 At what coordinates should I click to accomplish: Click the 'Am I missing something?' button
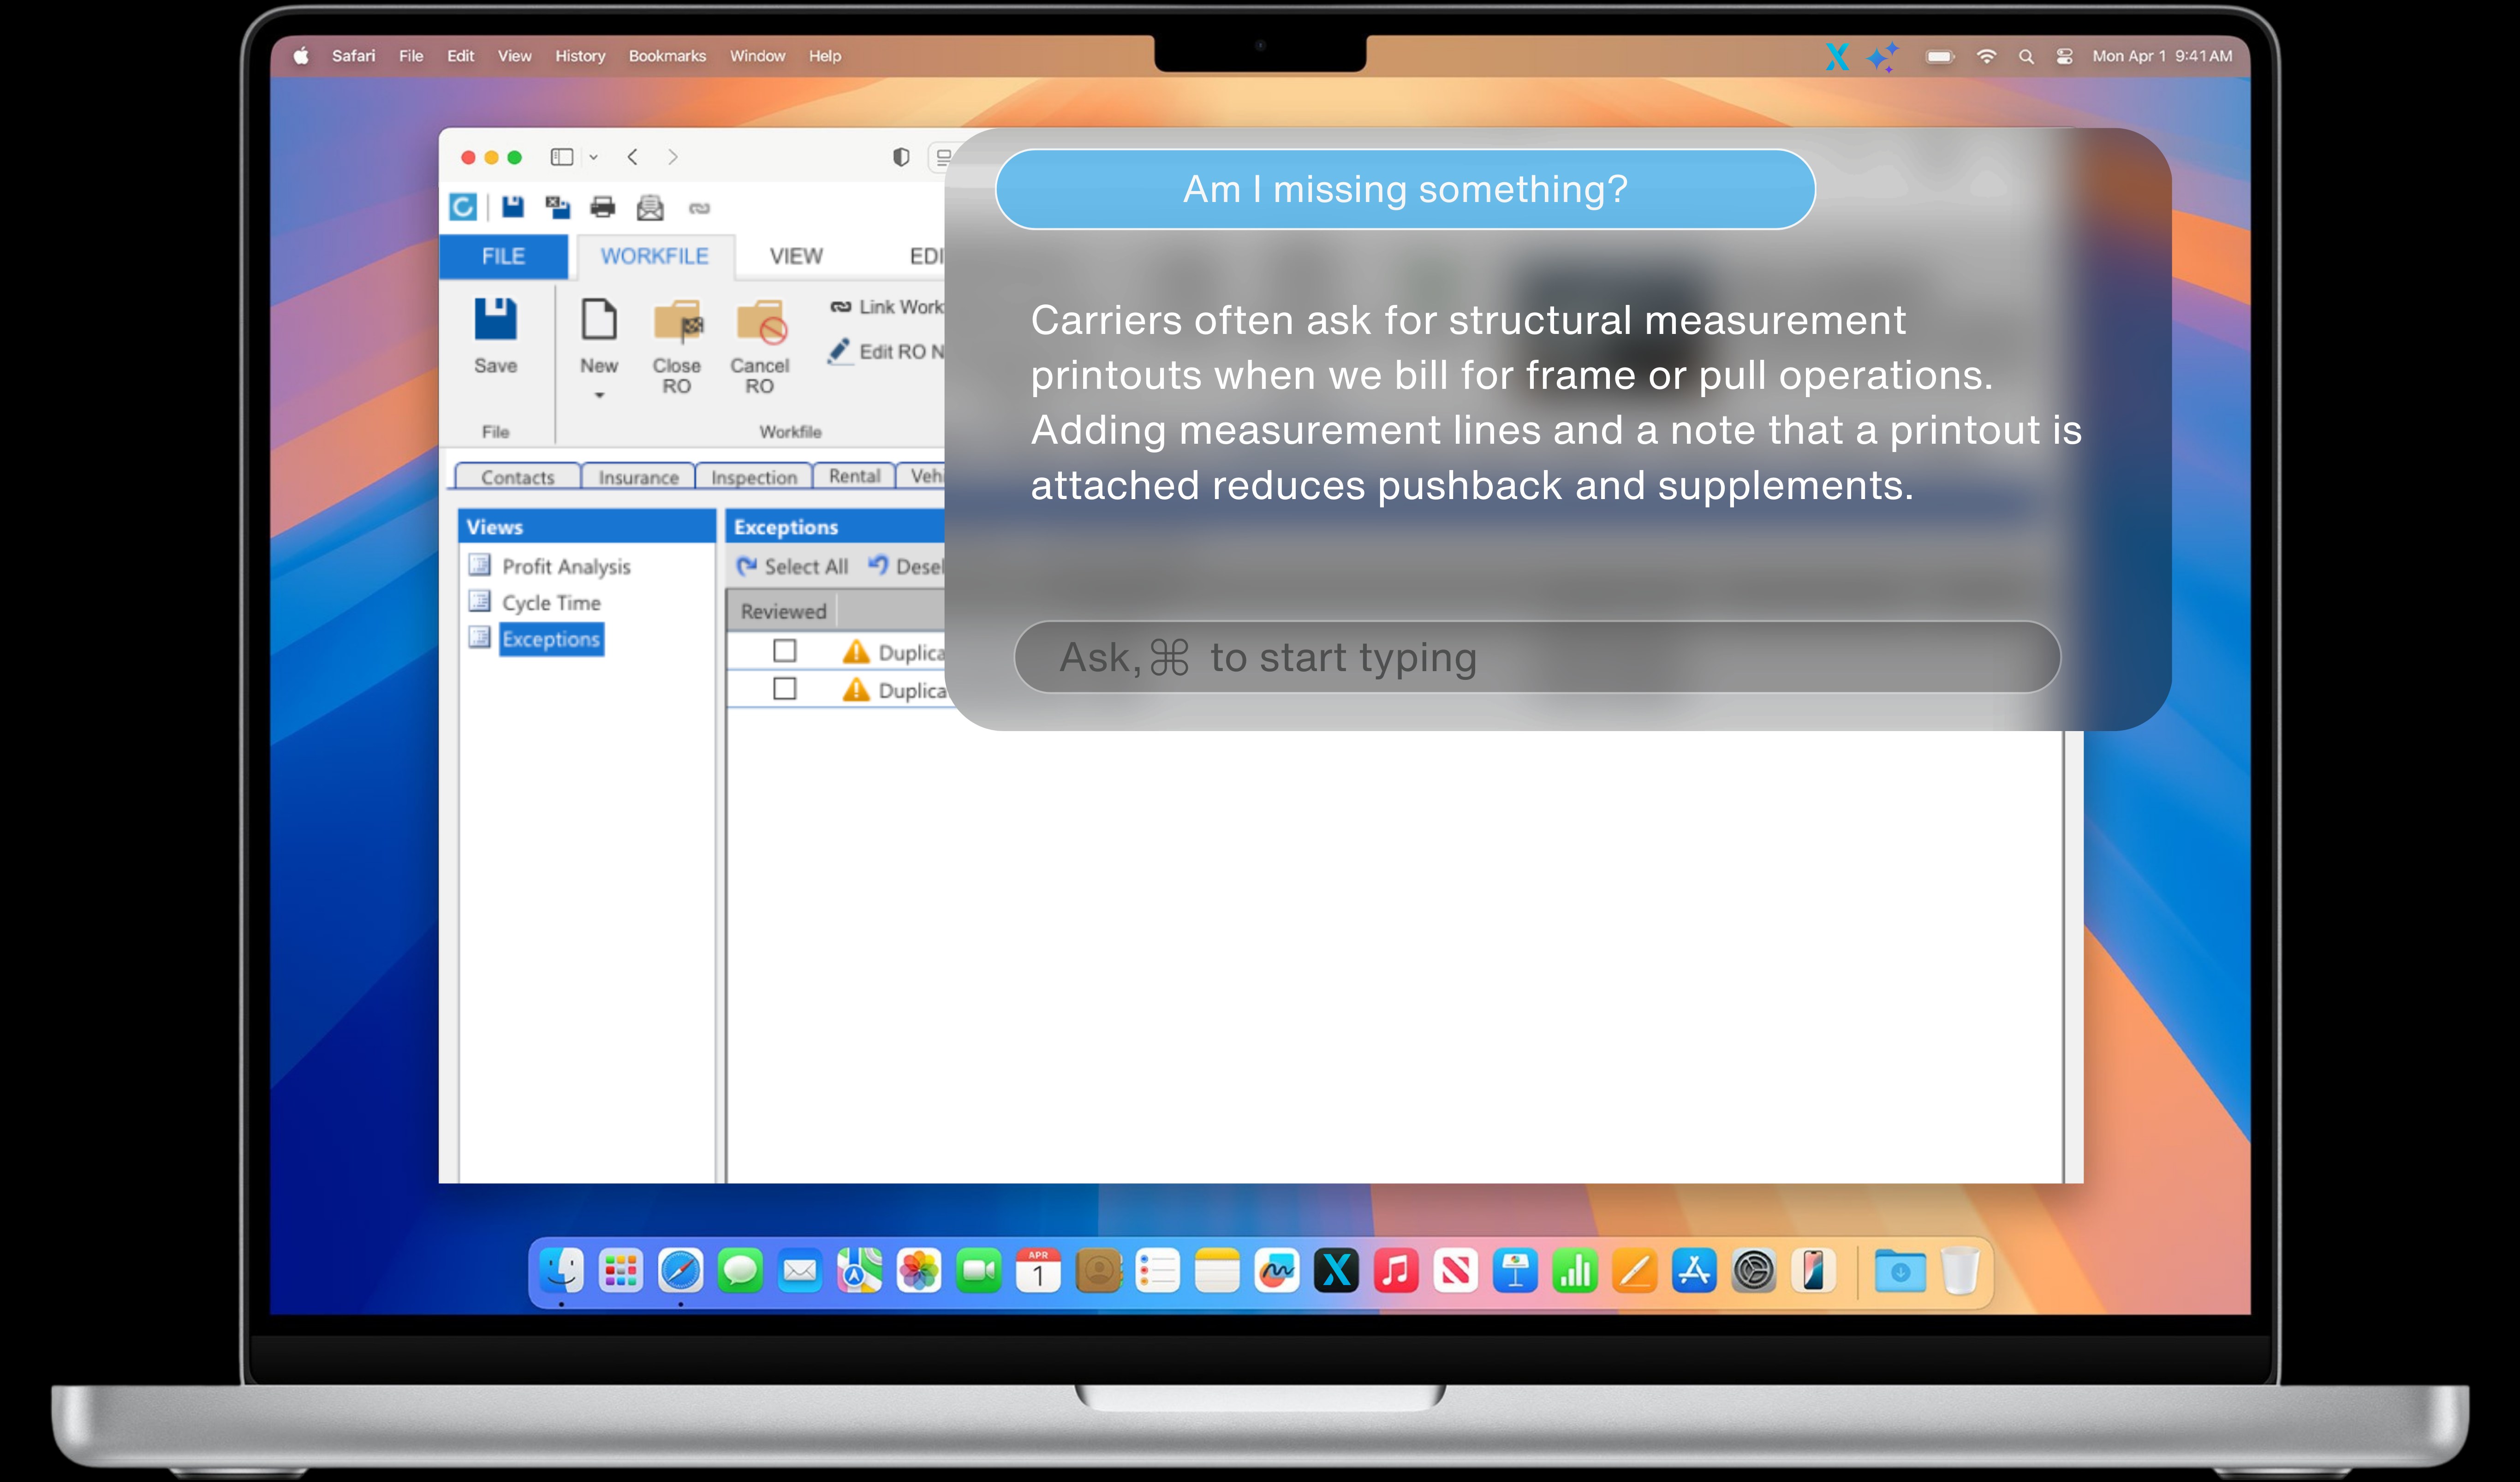point(1404,189)
